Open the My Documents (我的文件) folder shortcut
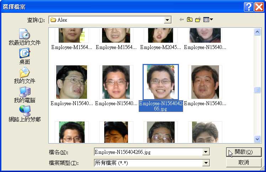This screenshot has height=172, width=266. (x=25, y=76)
